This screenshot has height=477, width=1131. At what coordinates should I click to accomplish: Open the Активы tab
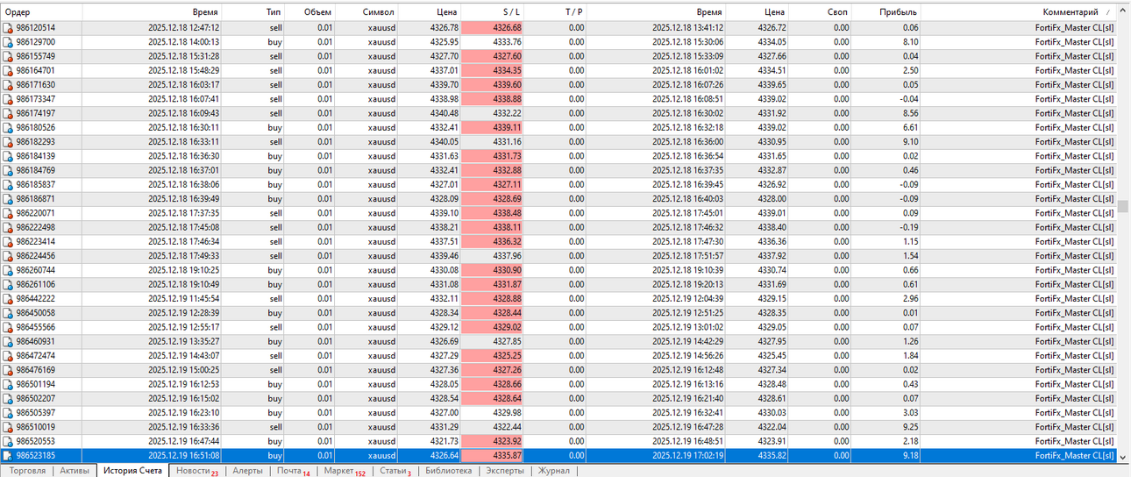coord(75,471)
